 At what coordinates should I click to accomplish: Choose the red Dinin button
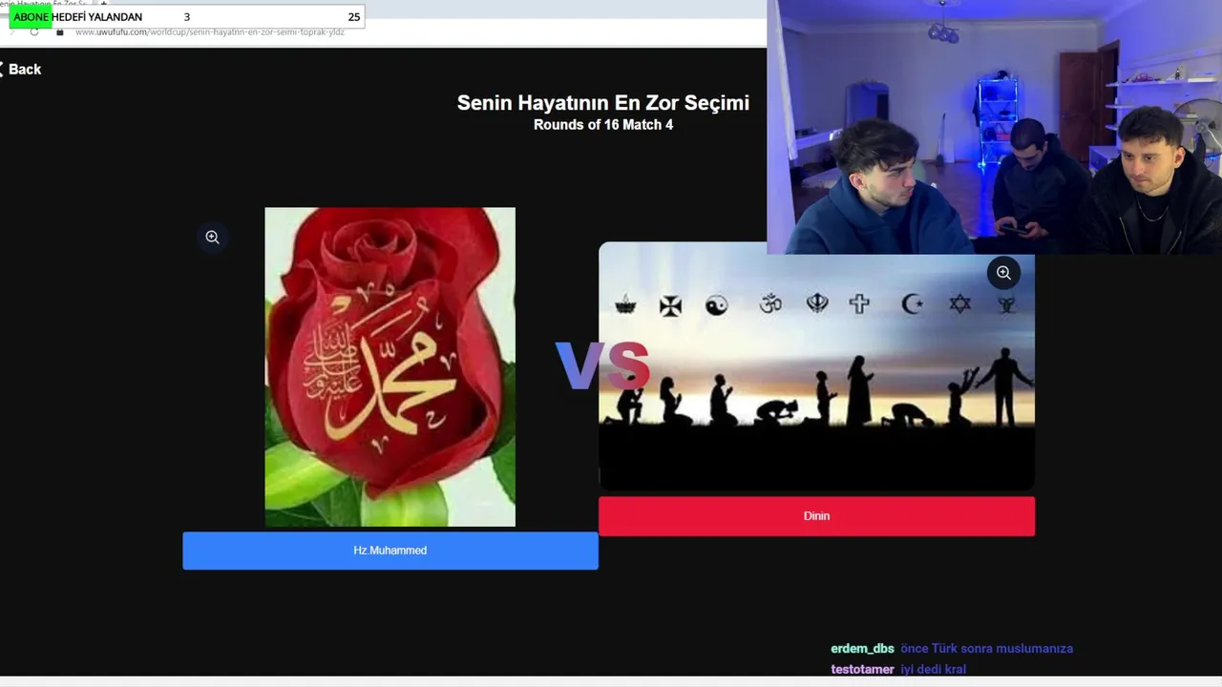816,516
